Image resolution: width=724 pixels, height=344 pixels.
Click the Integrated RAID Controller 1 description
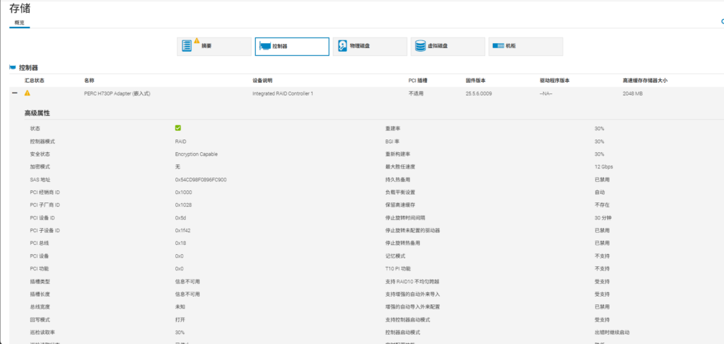283,93
